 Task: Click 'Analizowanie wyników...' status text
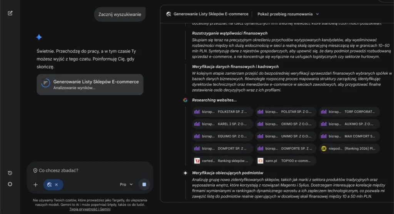pyautogui.click(x=74, y=88)
